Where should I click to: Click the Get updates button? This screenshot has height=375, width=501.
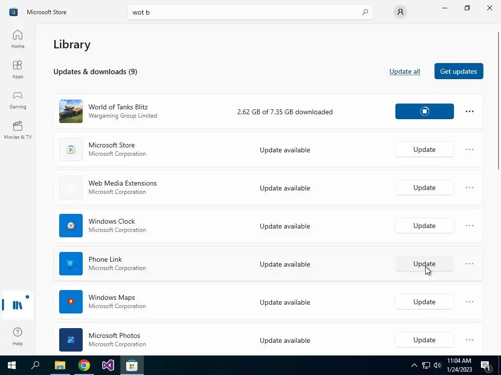(x=458, y=71)
